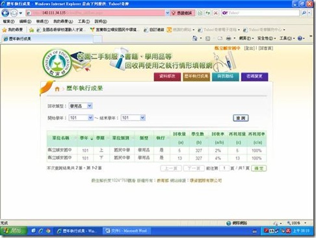The width and height of the screenshot is (316, 238).
Task: Click the 查詢 search button
Action: pyautogui.click(x=241, y=118)
